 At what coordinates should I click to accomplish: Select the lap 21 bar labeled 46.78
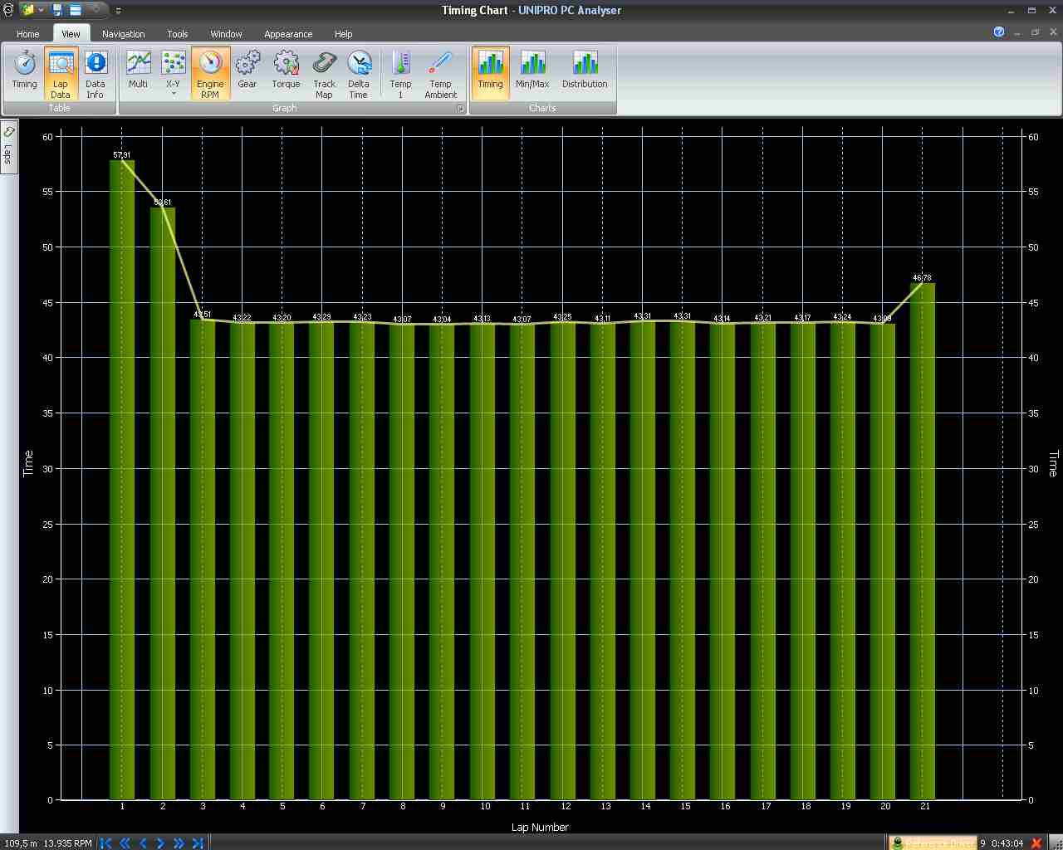point(923,541)
